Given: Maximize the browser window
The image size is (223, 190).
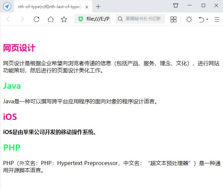Looking at the screenshot, I should (x=203, y=5).
